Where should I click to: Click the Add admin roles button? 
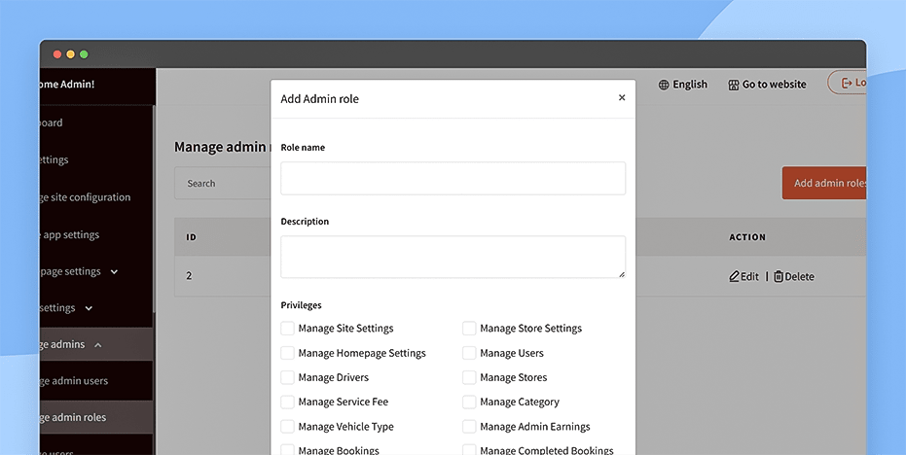click(824, 183)
